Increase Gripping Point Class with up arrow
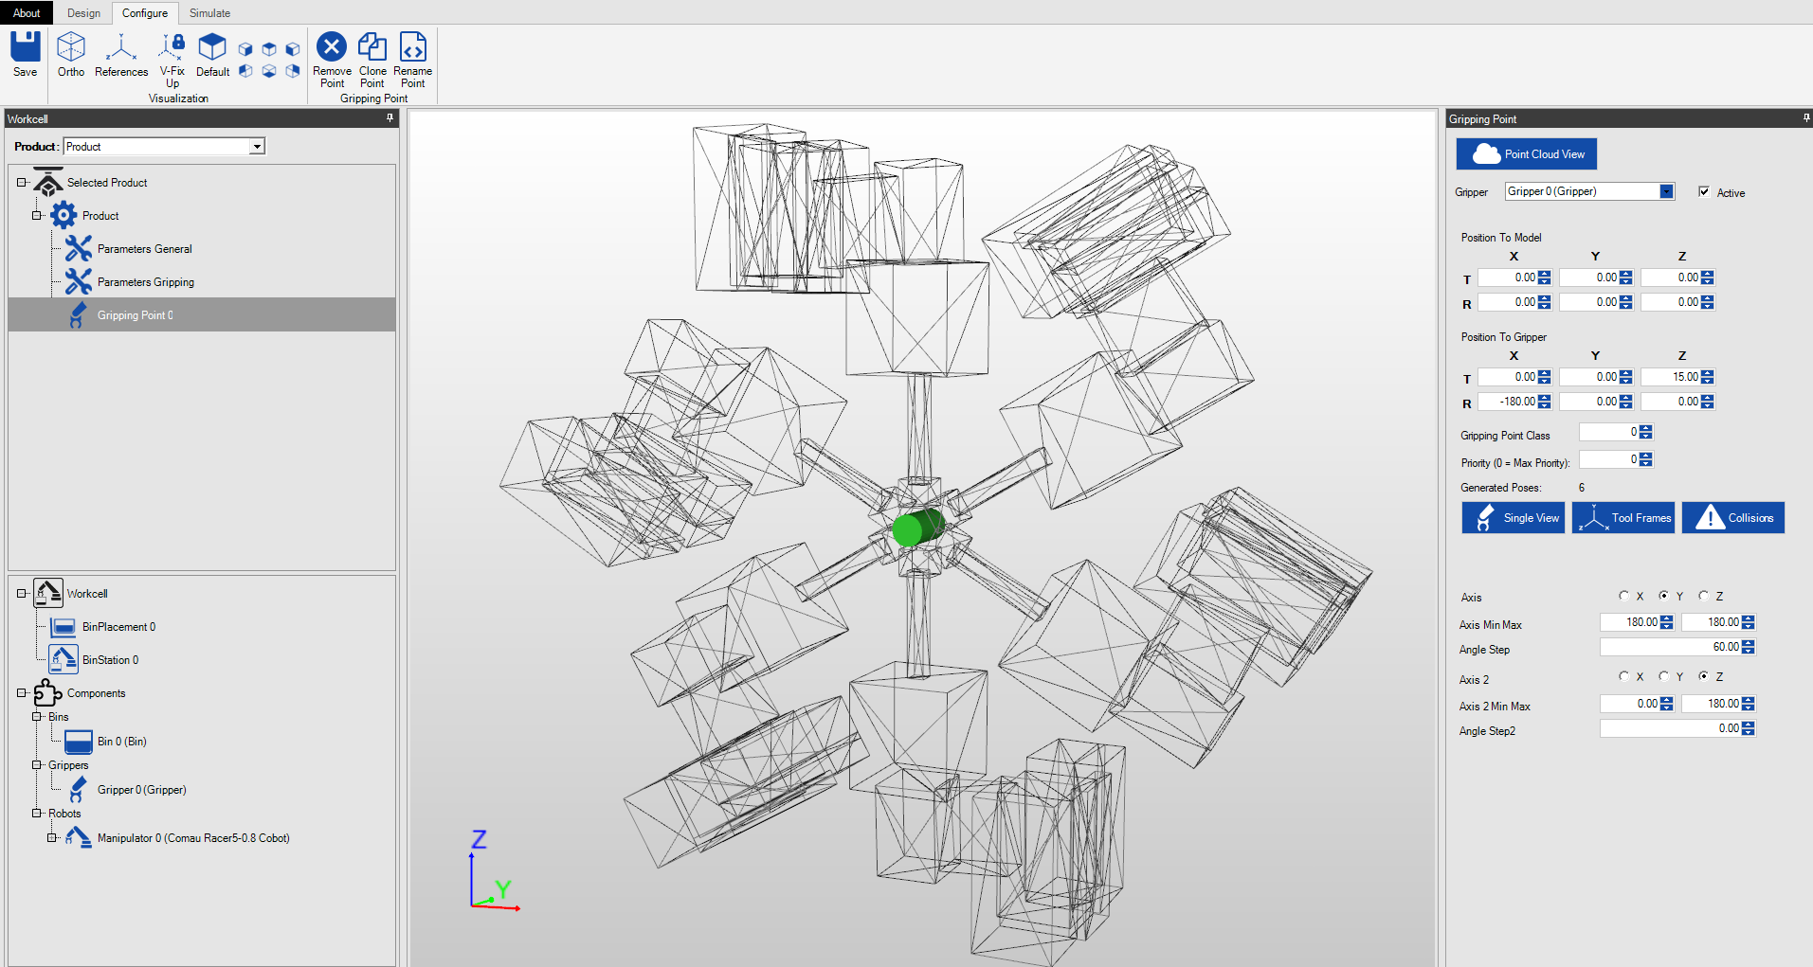The width and height of the screenshot is (1813, 967). (x=1646, y=429)
